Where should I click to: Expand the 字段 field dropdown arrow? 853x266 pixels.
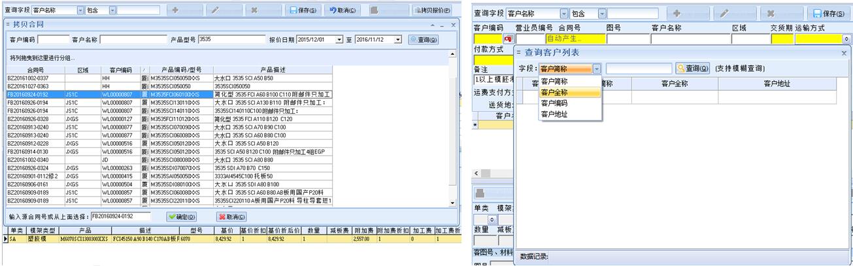point(597,68)
